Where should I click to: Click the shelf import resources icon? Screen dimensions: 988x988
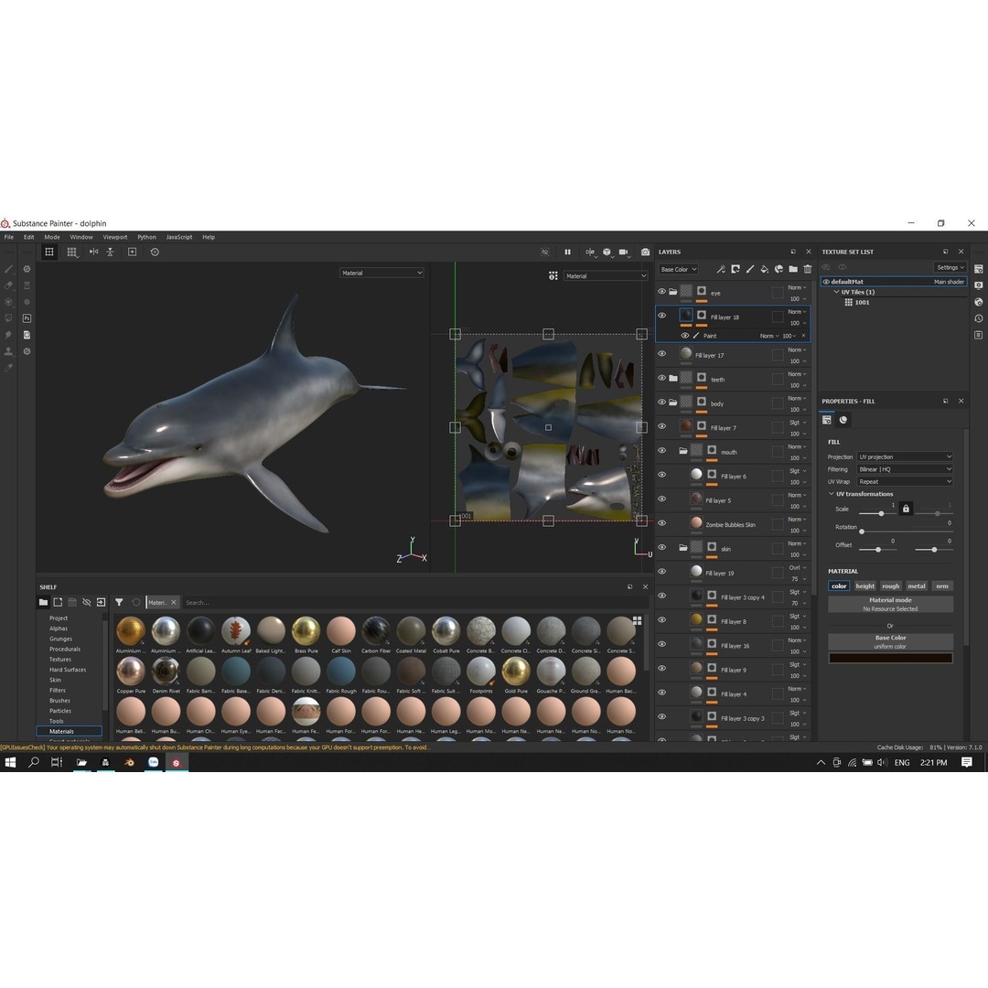(101, 602)
